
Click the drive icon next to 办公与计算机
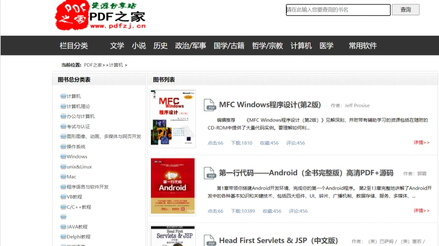(63, 116)
